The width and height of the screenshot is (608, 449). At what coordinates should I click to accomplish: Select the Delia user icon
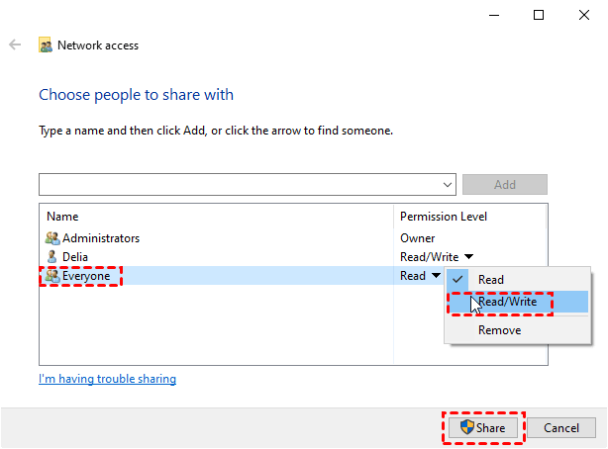tap(52, 257)
